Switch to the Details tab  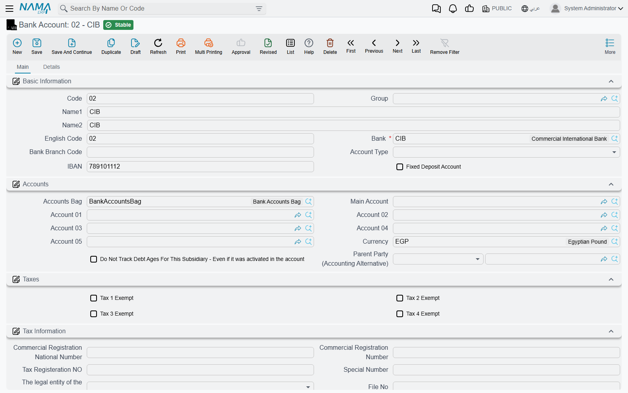point(51,67)
